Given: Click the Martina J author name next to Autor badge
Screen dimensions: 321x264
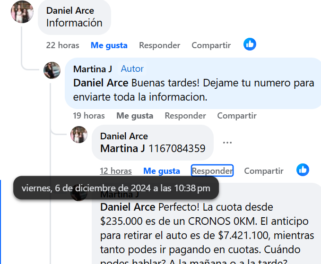Looking at the screenshot, I should pyautogui.click(x=93, y=69).
